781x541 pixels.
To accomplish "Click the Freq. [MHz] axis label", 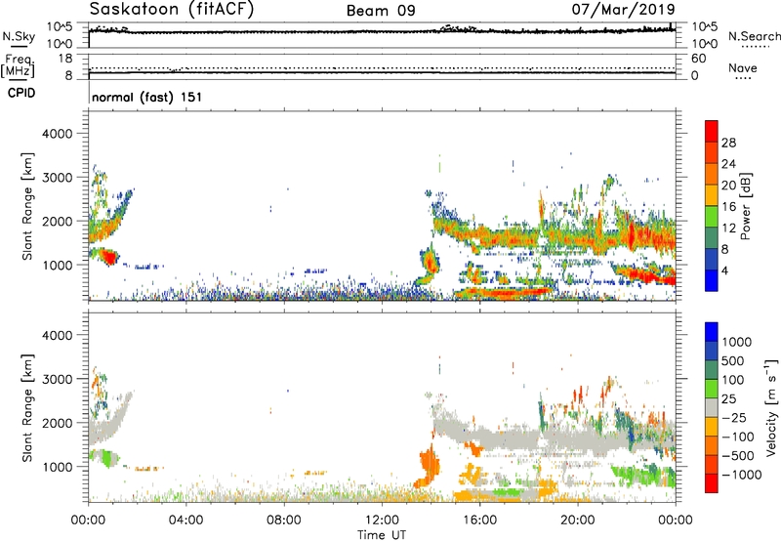I will [x=18, y=66].
